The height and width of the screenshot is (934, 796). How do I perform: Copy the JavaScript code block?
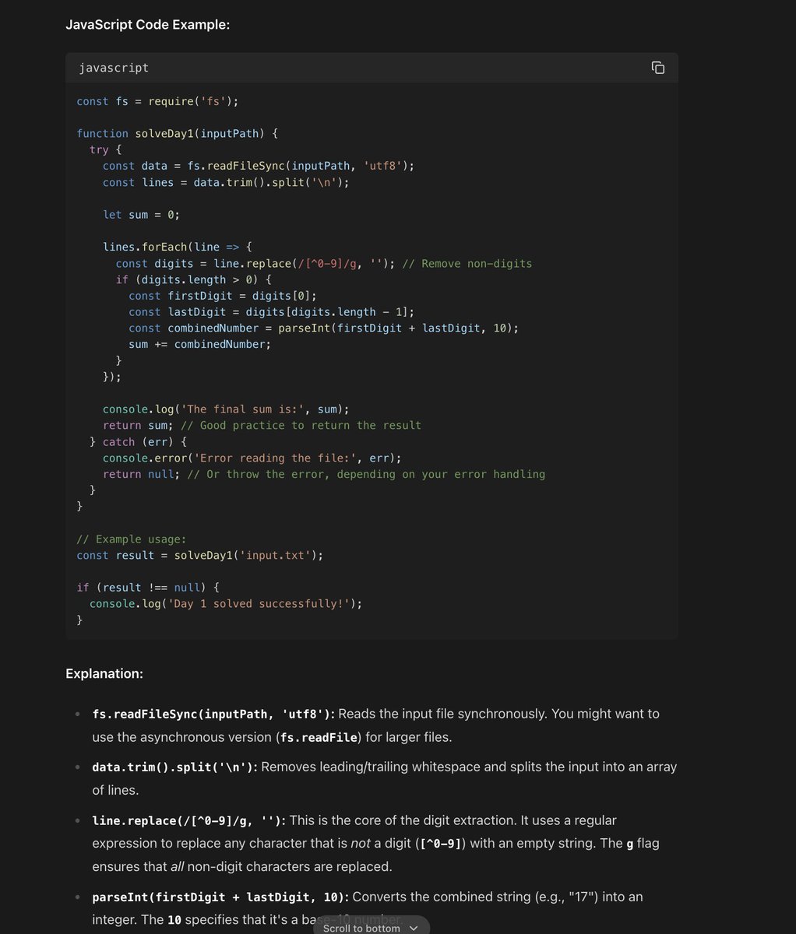coord(658,68)
